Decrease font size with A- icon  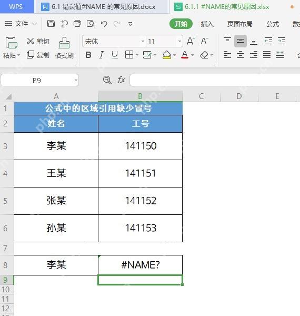coord(205,41)
